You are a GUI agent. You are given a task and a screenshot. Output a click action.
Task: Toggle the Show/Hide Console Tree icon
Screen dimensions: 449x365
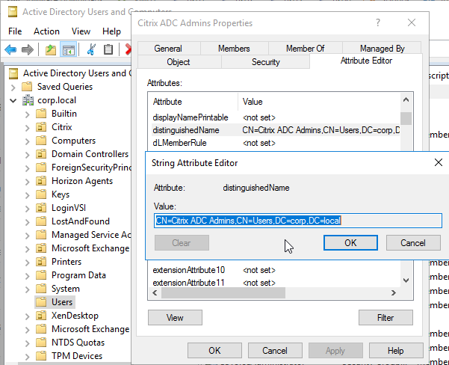[68, 49]
